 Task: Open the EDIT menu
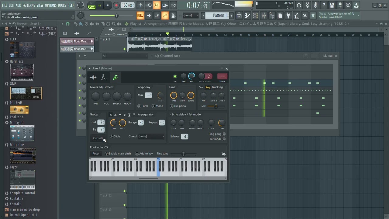coord(12,5)
